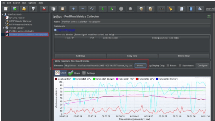Enable the Errors only checkbox
This screenshot has height=121, width=215.
click(168, 66)
